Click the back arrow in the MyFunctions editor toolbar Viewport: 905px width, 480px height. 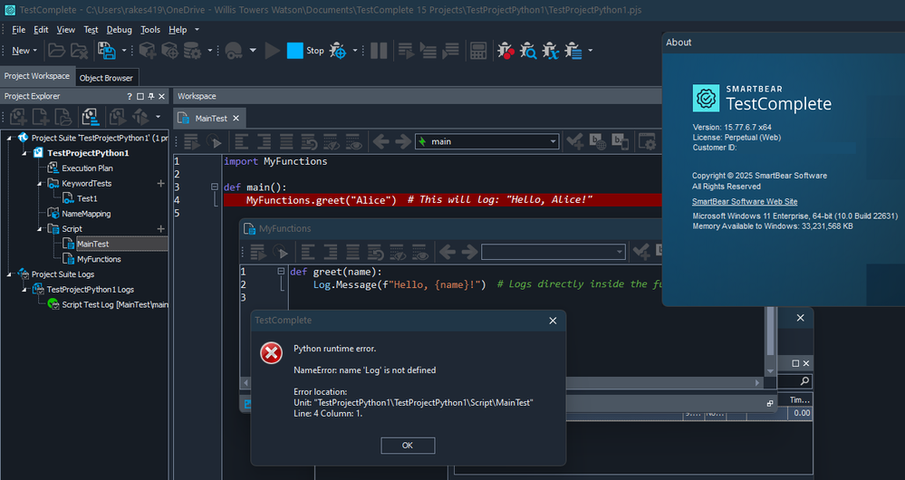point(448,252)
